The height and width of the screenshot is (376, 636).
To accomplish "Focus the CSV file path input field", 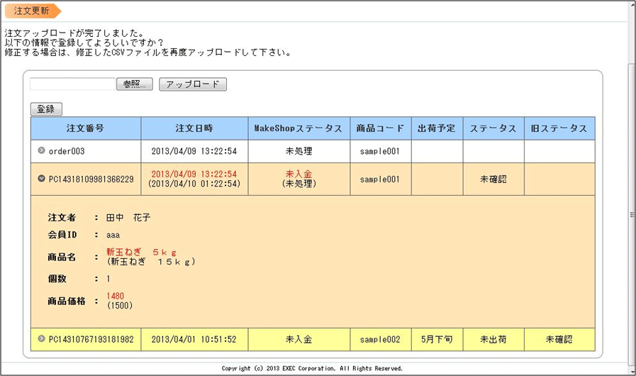I will 73,84.
